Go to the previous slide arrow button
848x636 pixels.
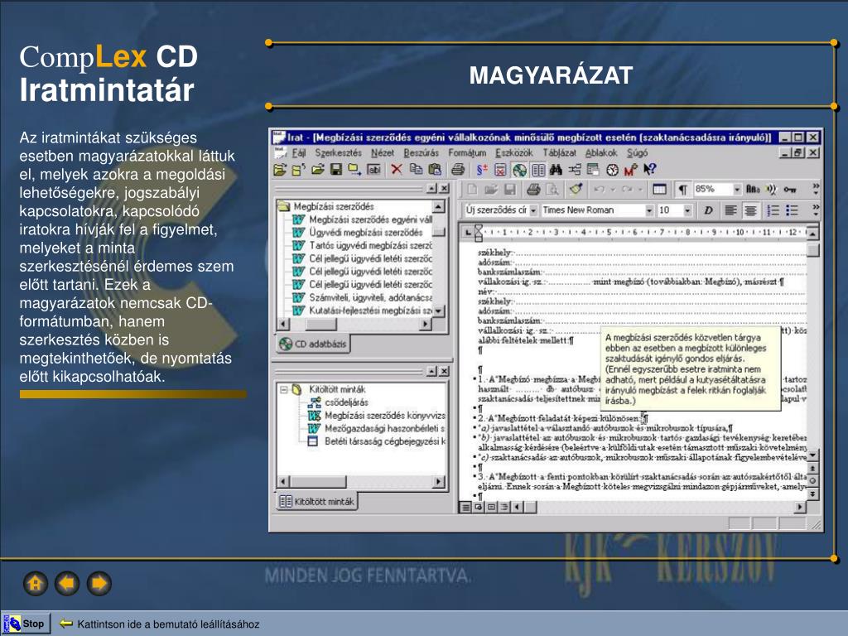click(67, 584)
